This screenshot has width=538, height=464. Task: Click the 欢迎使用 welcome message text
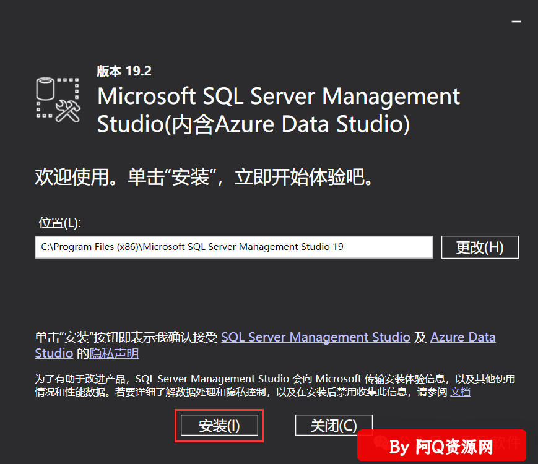tap(204, 177)
